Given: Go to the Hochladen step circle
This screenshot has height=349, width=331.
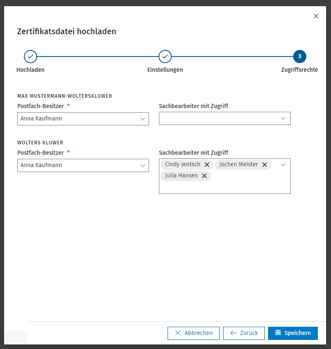Looking at the screenshot, I should [30, 57].
